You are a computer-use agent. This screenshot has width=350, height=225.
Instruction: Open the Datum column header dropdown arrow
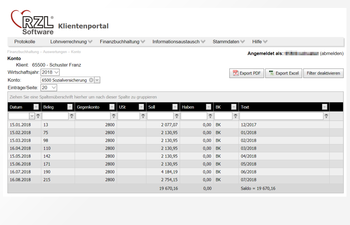tap(36, 107)
